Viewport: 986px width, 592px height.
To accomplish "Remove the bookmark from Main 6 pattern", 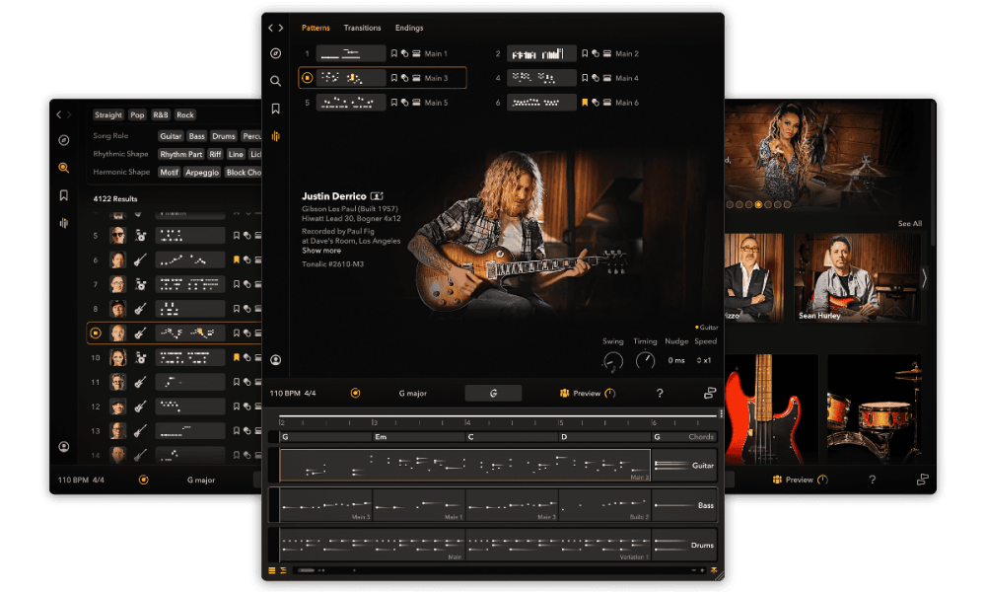I will pos(584,103).
